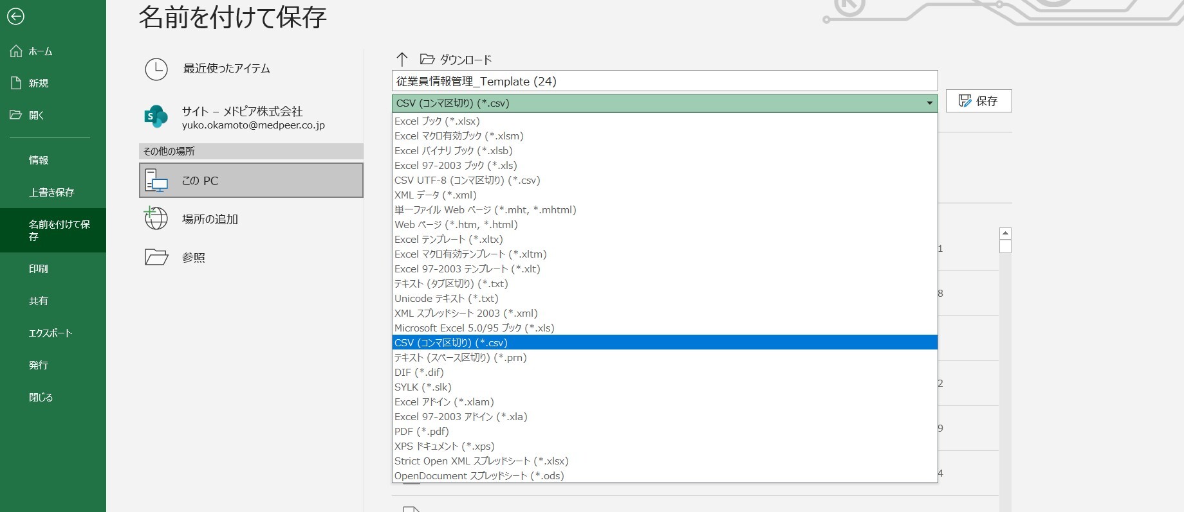Choose the この PC location

(x=251, y=181)
